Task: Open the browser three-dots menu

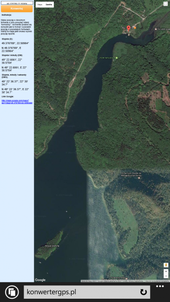Action: point(160,286)
